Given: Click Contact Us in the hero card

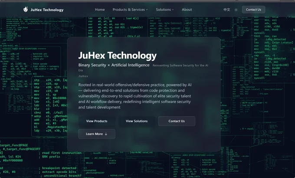Looking at the screenshot, I should pyautogui.click(x=177, y=121).
